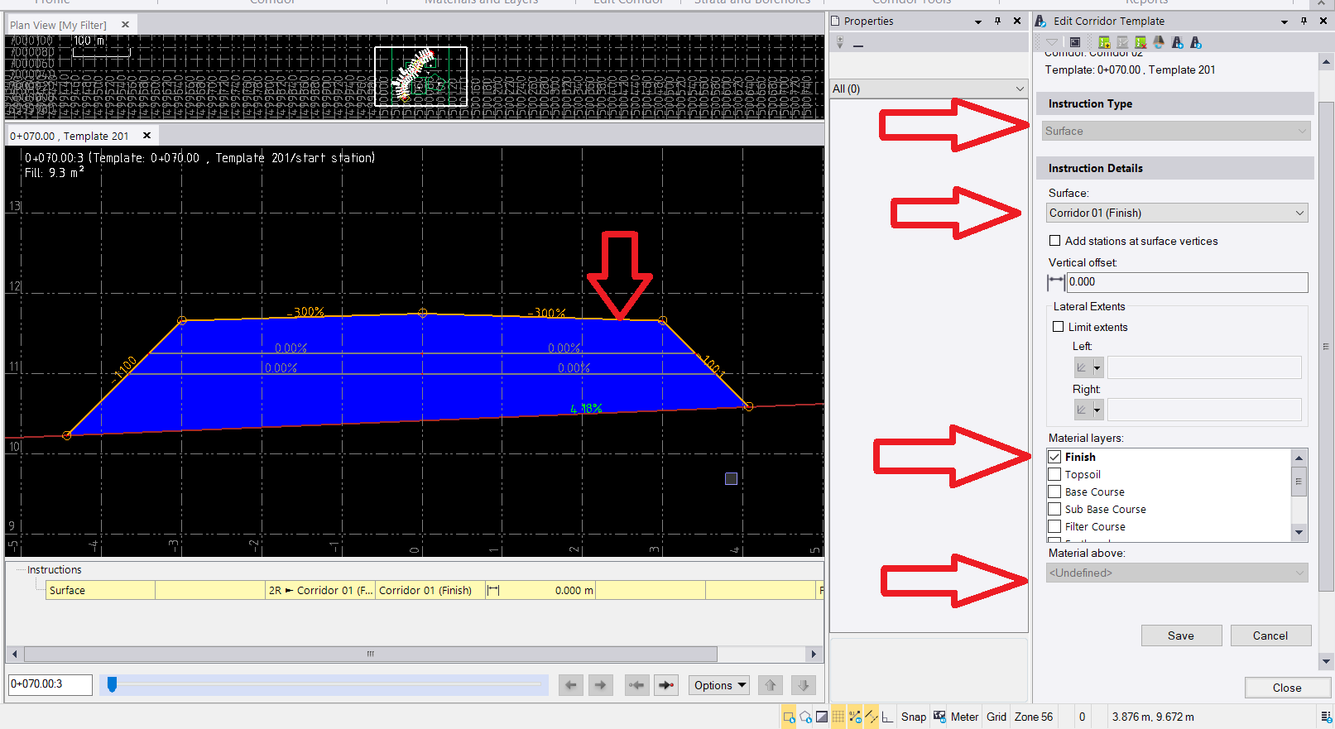This screenshot has height=729, width=1335.
Task: Check the Topsoil material layer
Action: 1054,474
